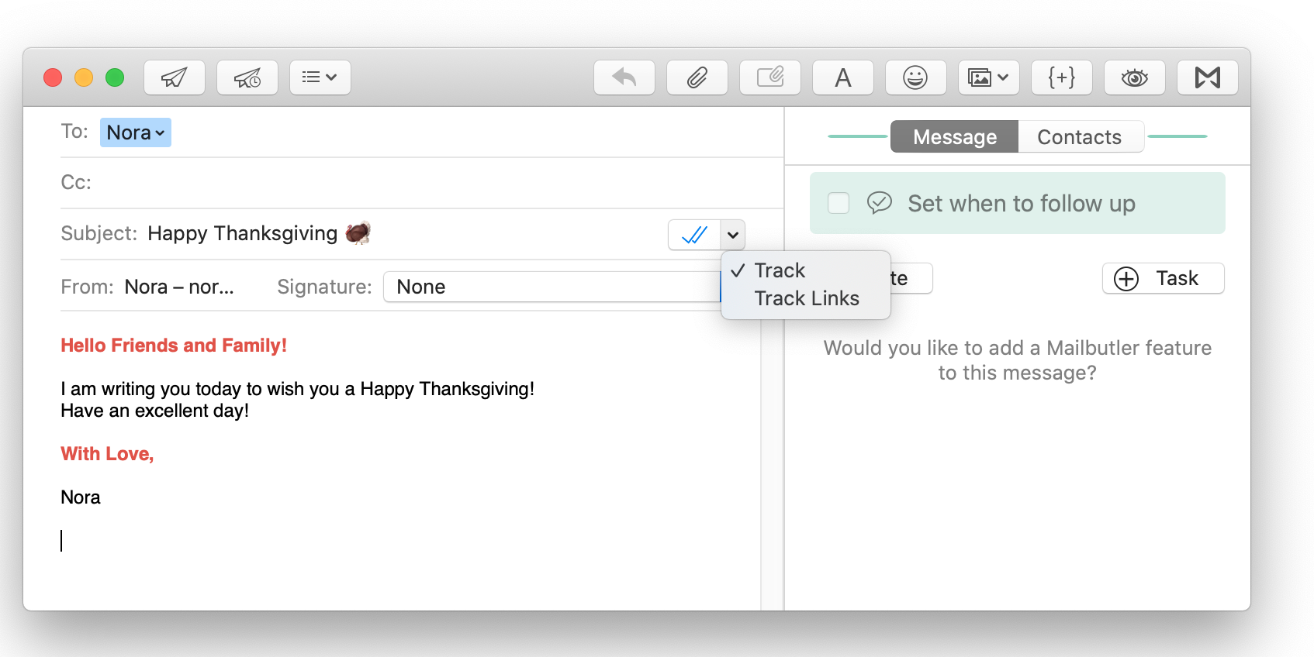This screenshot has height=657, width=1314.
Task: Add a Task with the plus button
Action: pos(1163,278)
